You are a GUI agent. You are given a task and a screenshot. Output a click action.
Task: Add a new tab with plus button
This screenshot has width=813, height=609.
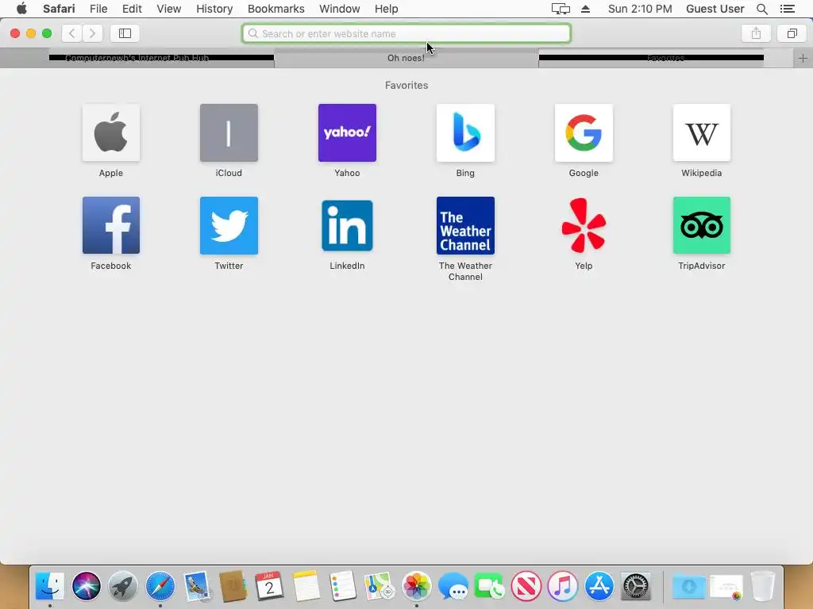point(803,58)
